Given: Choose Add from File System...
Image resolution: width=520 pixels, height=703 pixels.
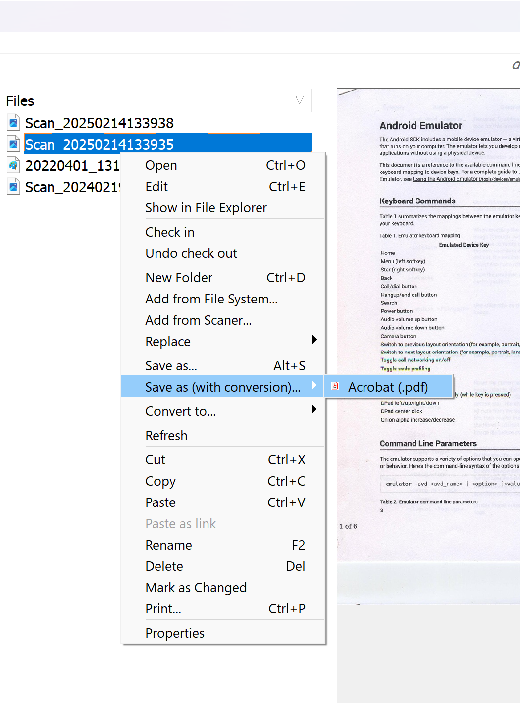Looking at the screenshot, I should click(211, 299).
